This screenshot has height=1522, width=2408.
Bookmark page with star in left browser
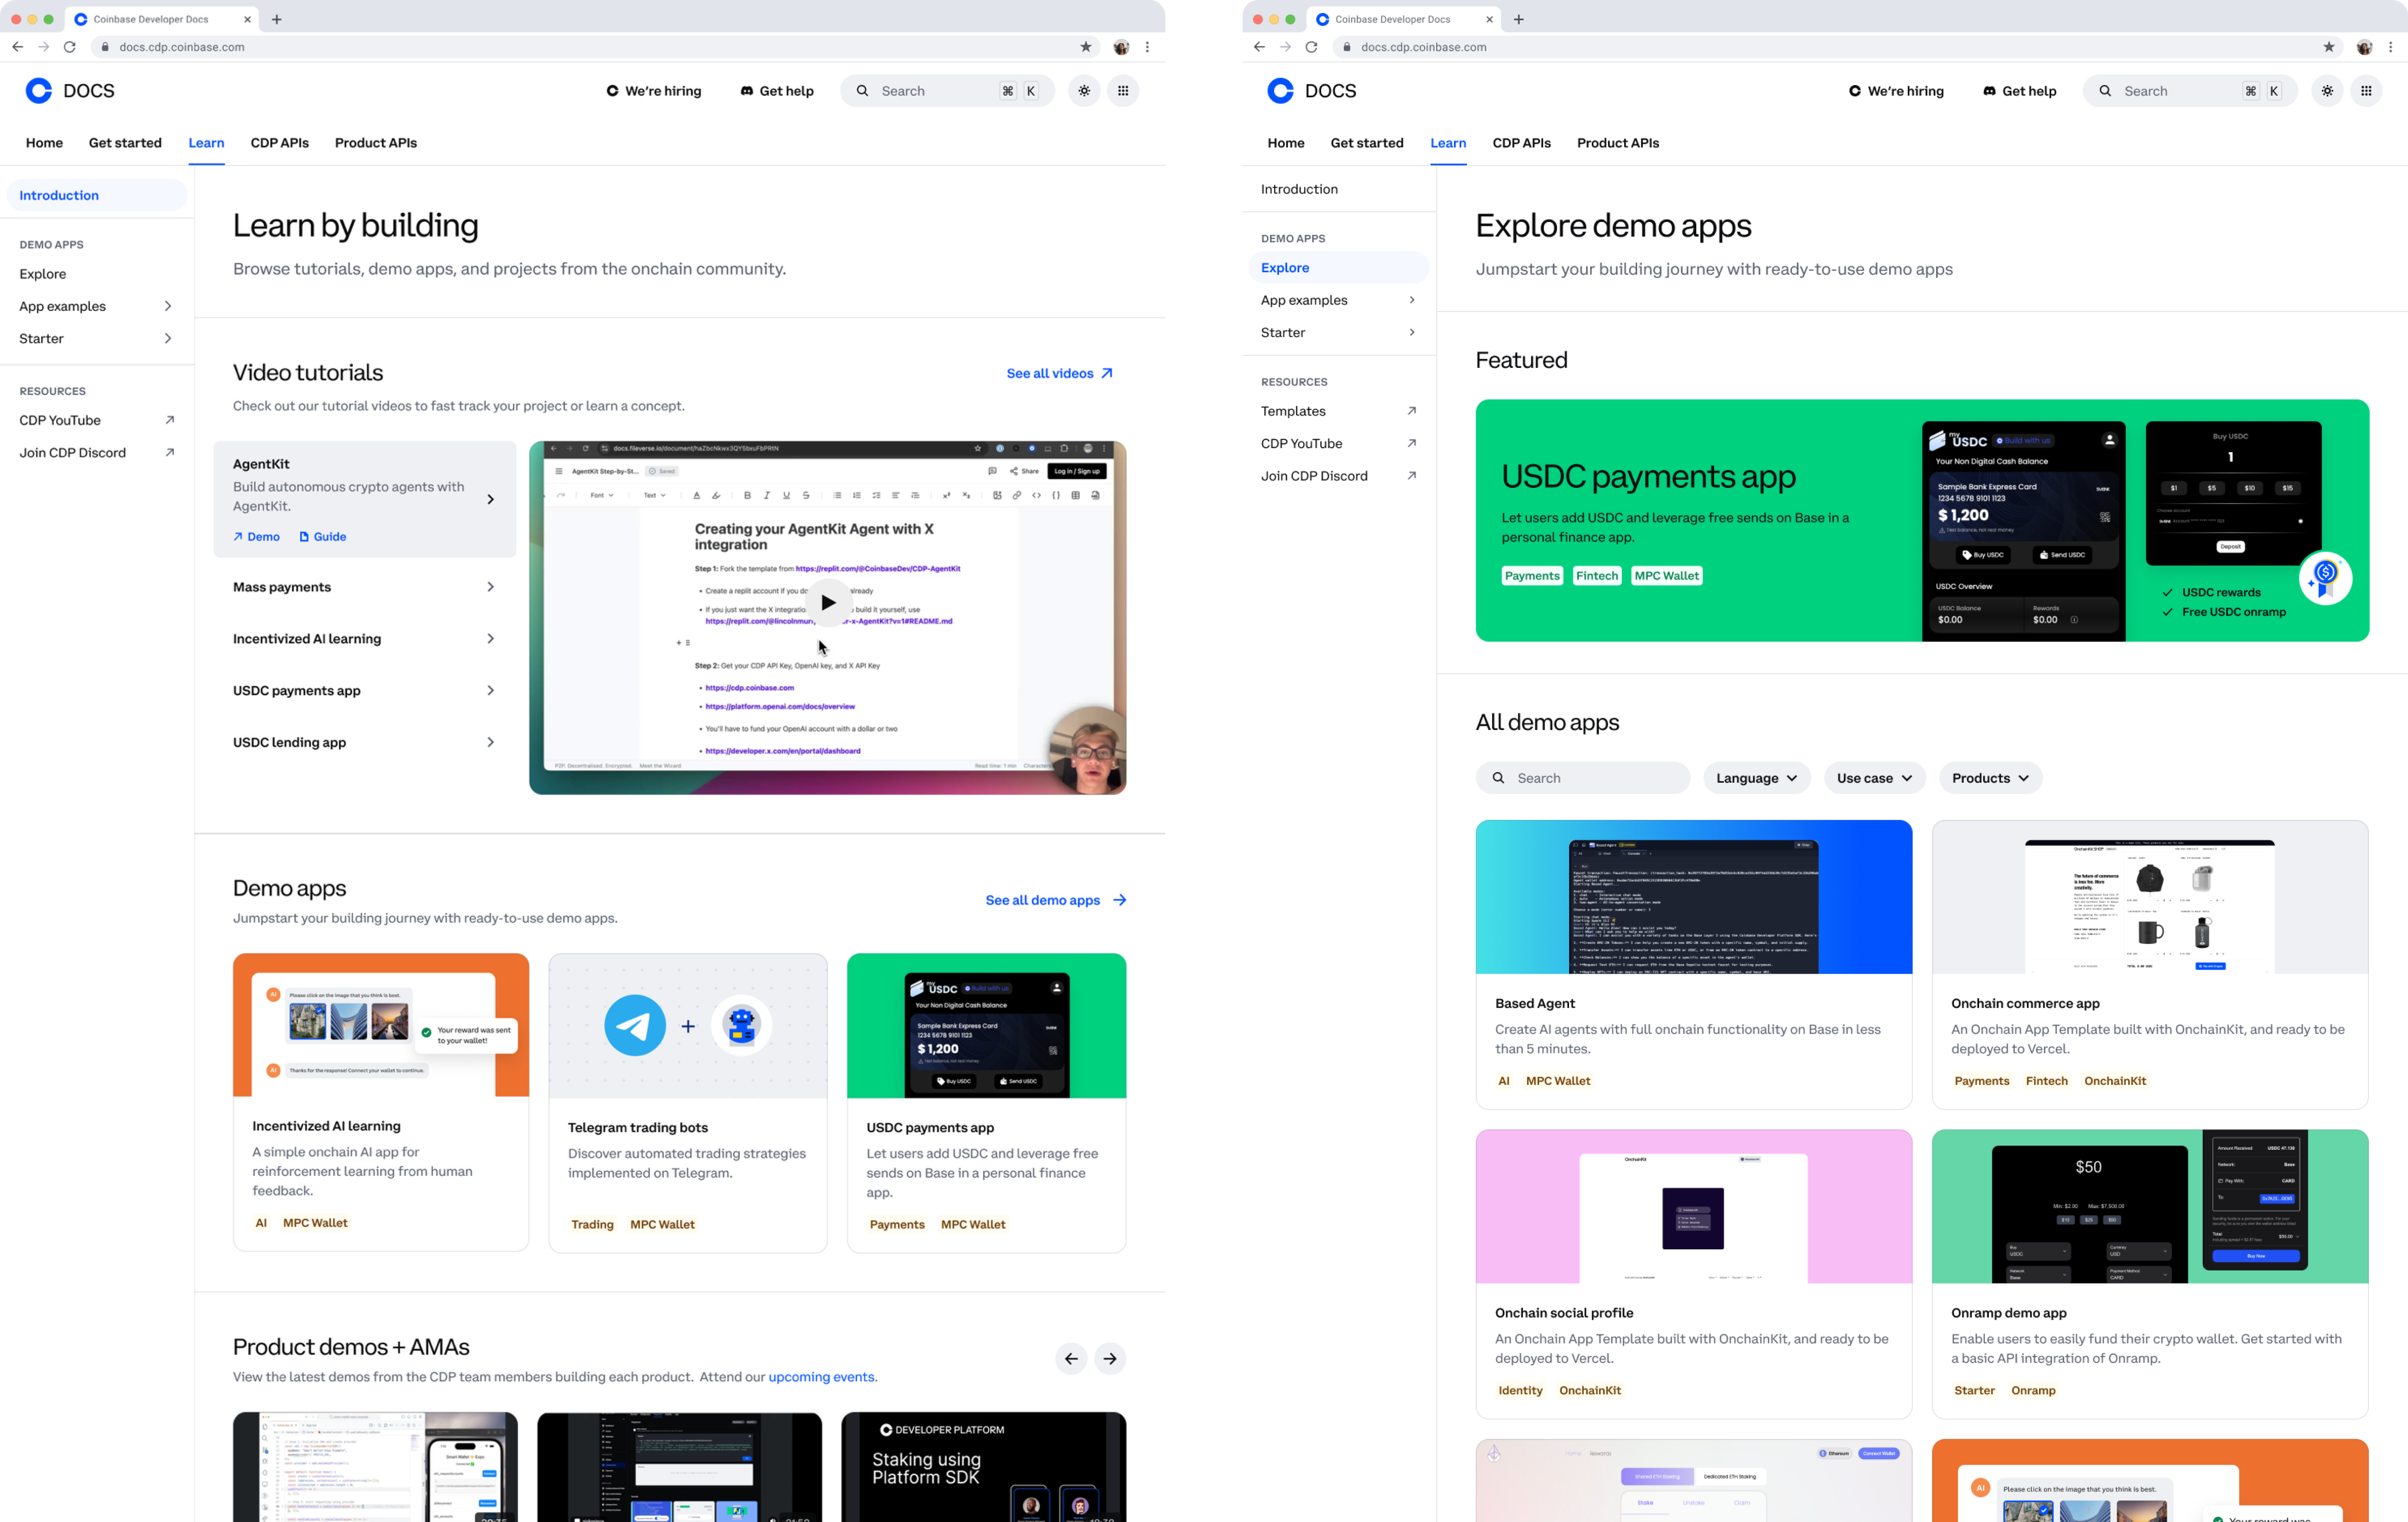point(1086,47)
